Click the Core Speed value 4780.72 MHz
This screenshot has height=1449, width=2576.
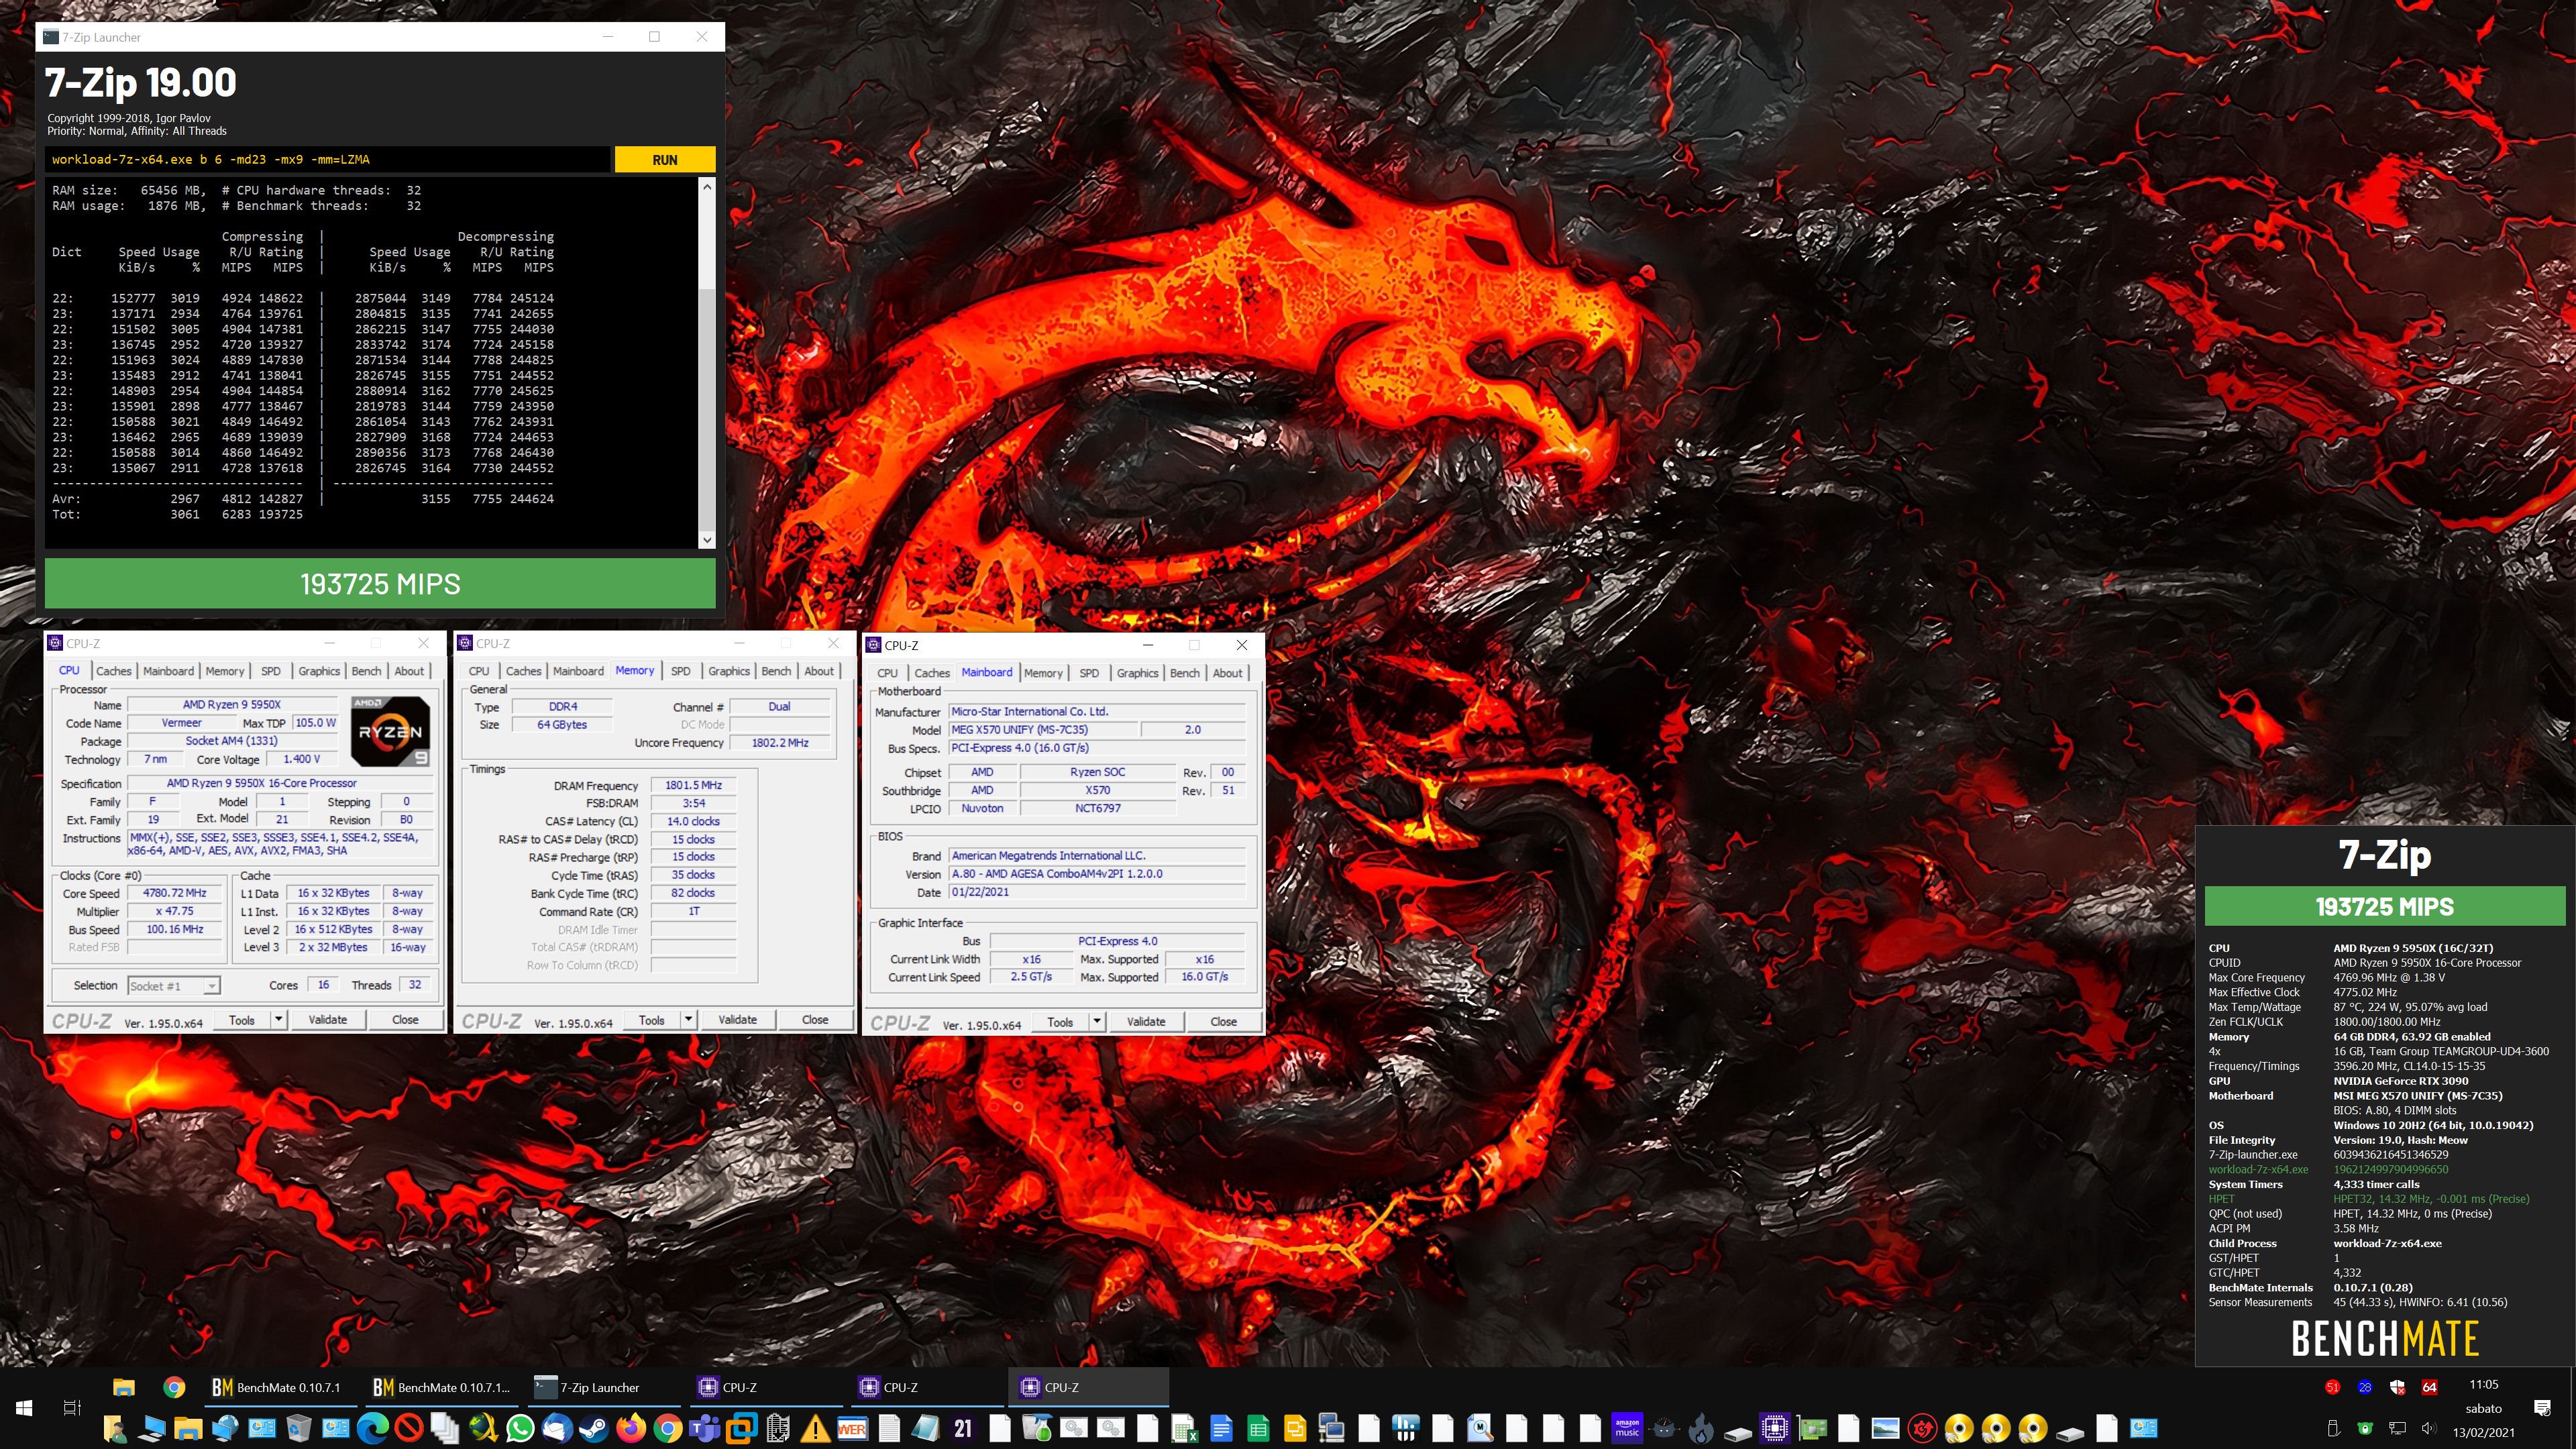tap(175, 893)
